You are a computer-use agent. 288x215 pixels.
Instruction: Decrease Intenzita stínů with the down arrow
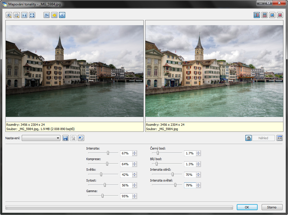tap(198, 176)
